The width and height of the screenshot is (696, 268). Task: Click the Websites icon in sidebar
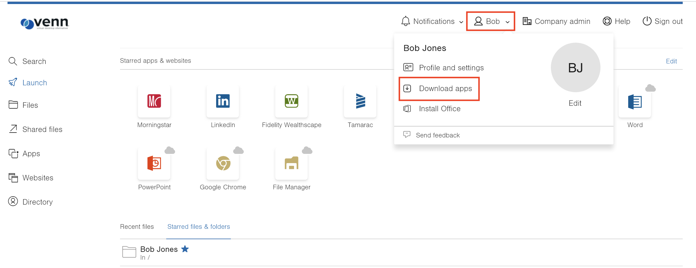[x=13, y=178]
